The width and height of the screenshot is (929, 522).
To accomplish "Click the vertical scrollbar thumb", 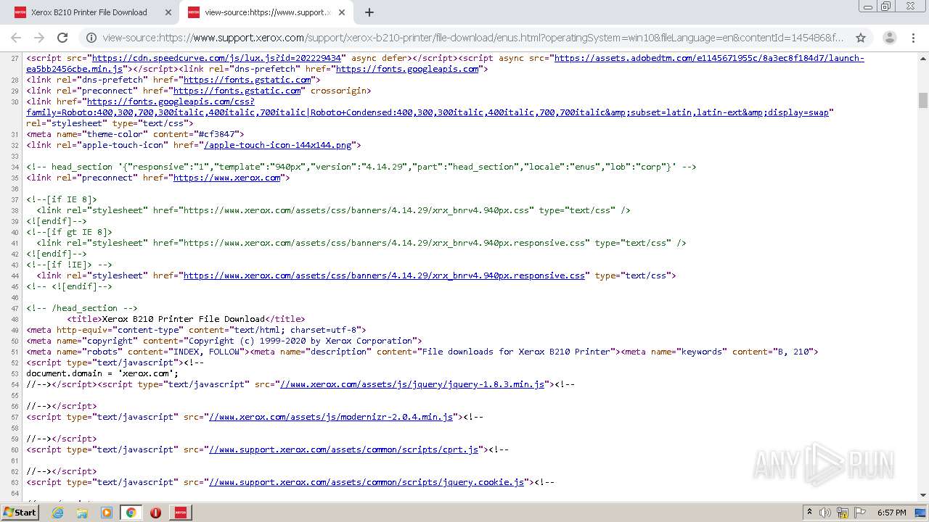I will (922, 100).
